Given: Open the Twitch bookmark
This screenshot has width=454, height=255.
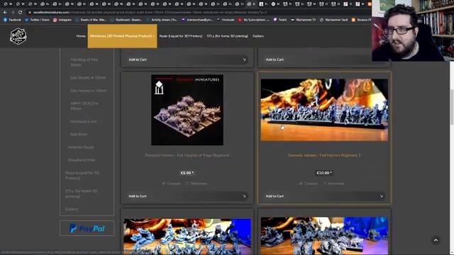Looking at the screenshot, I should 280,20.
